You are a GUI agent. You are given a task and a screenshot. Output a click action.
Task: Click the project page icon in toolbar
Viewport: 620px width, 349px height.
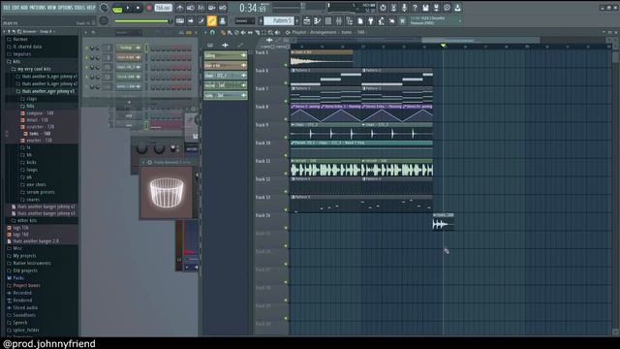click(359, 21)
